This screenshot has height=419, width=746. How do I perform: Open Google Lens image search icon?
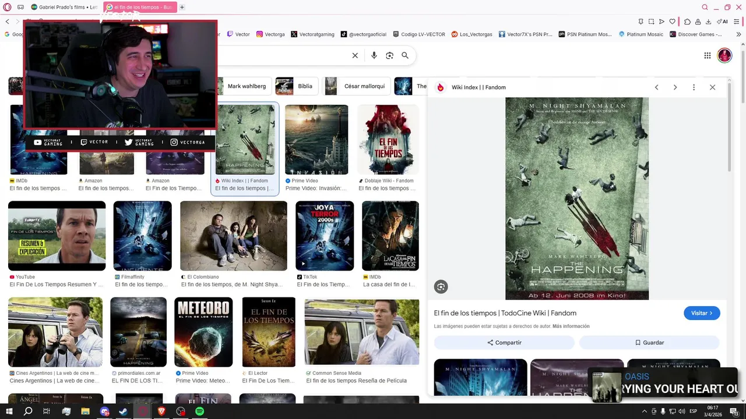click(390, 55)
